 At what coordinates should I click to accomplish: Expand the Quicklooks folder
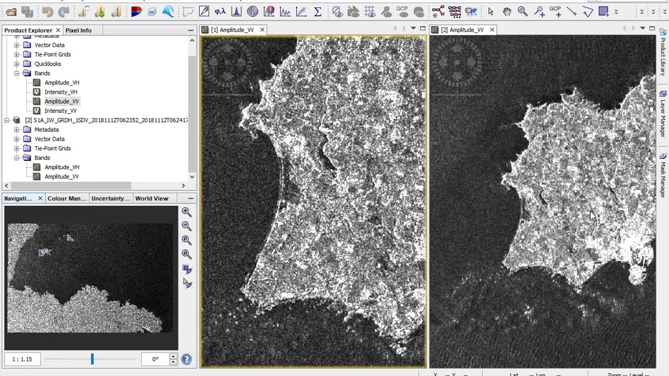tap(17, 64)
